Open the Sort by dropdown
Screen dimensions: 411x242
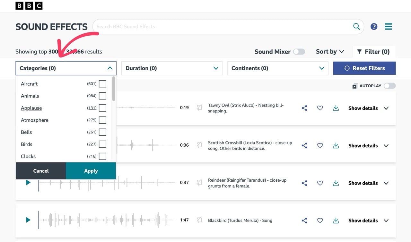pos(330,52)
